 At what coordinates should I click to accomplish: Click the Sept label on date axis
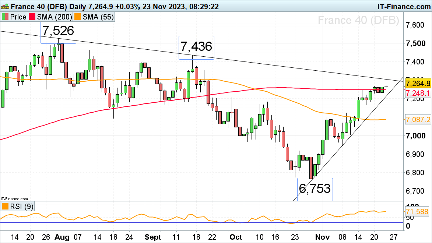click(153, 237)
